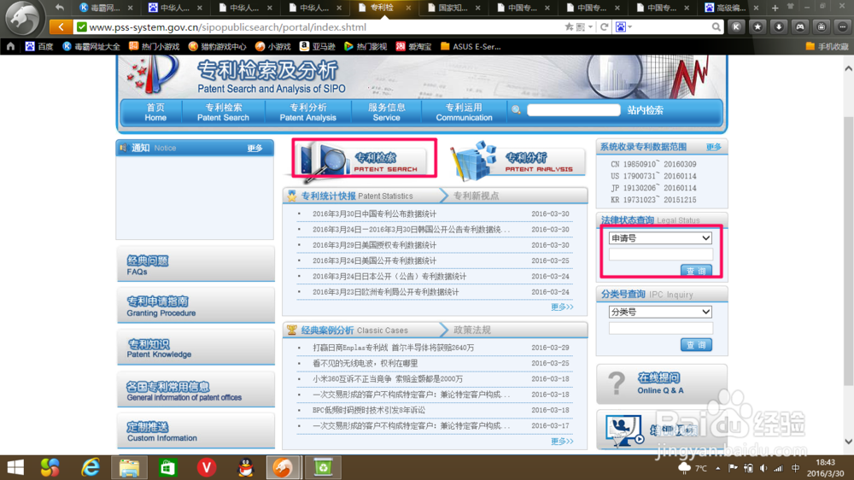Open 2016年3月29日美国授权专利数据统计 article
854x480 pixels.
tap(374, 245)
